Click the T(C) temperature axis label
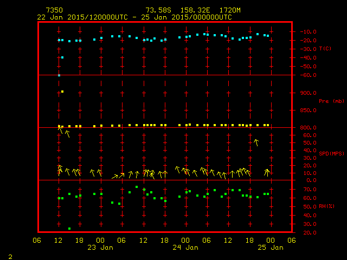Viewport: 347px width, 260px height. point(325,49)
